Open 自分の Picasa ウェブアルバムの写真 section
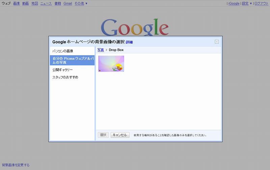270x170 pixels. [x=72, y=60]
